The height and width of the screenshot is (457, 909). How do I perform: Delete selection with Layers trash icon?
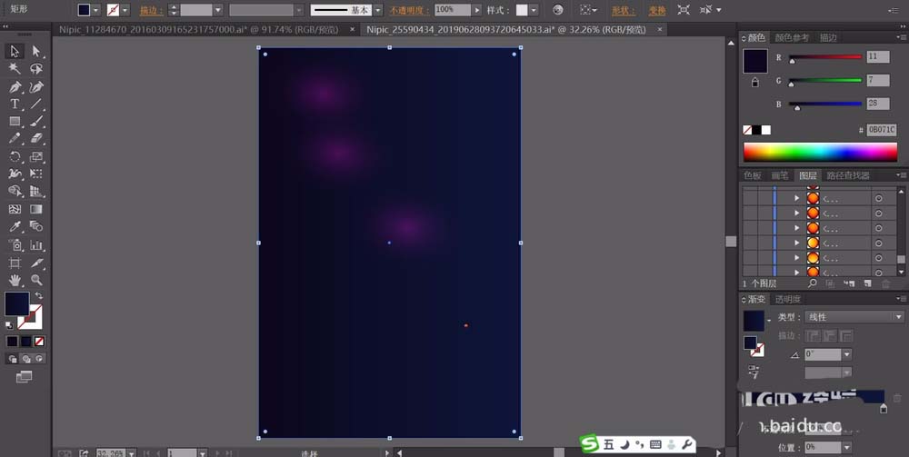(885, 283)
